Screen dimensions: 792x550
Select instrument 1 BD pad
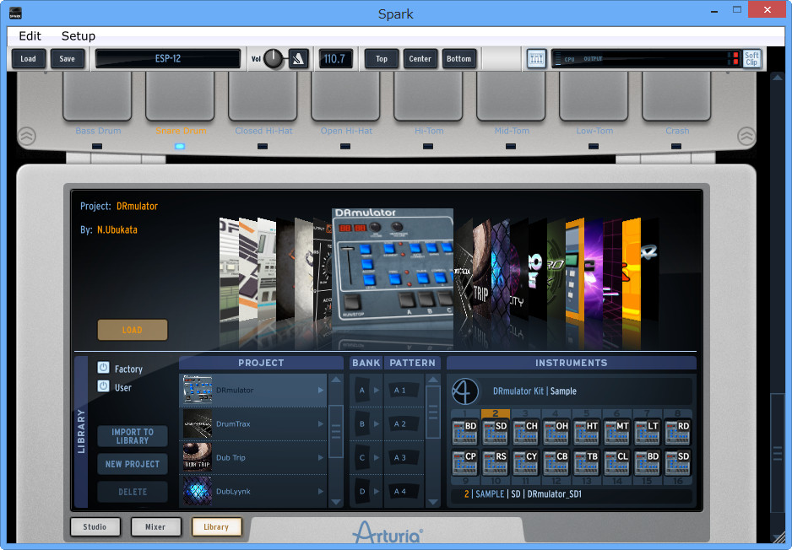tap(464, 433)
